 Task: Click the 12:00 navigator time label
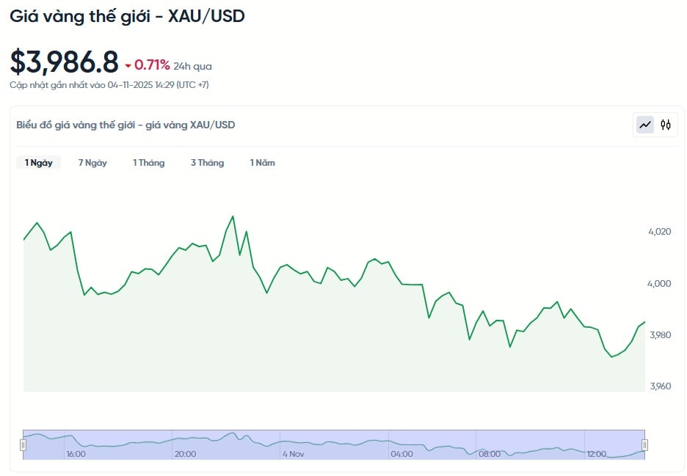coord(597,454)
